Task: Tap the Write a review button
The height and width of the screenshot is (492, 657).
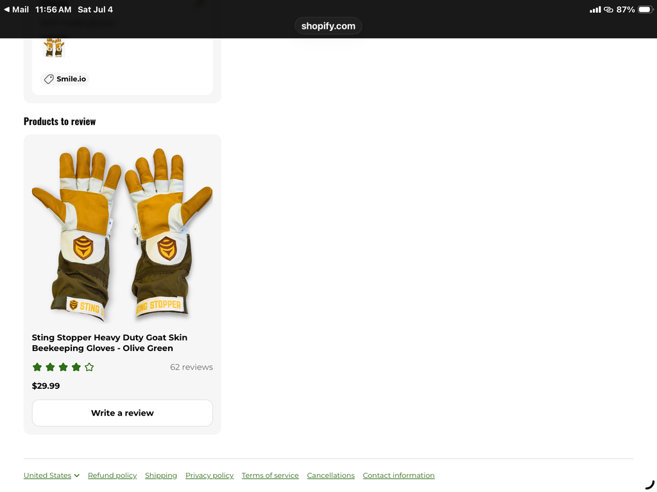Action: (x=123, y=413)
